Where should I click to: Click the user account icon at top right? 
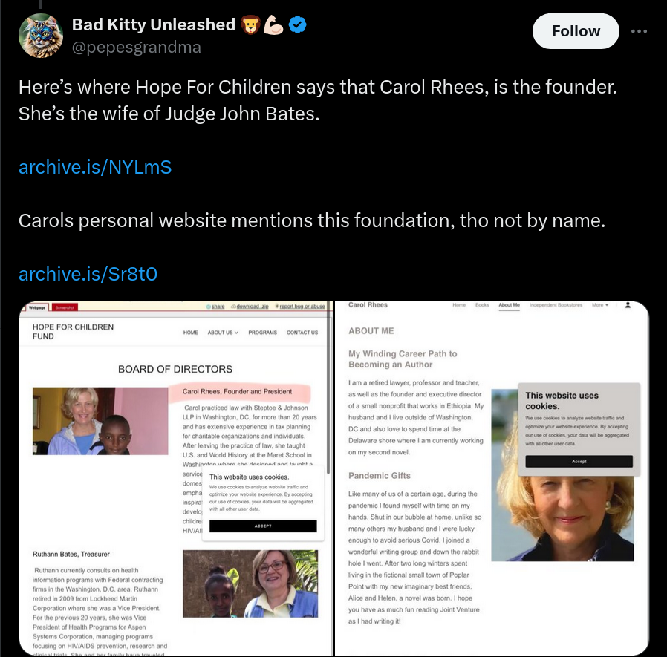point(628,305)
